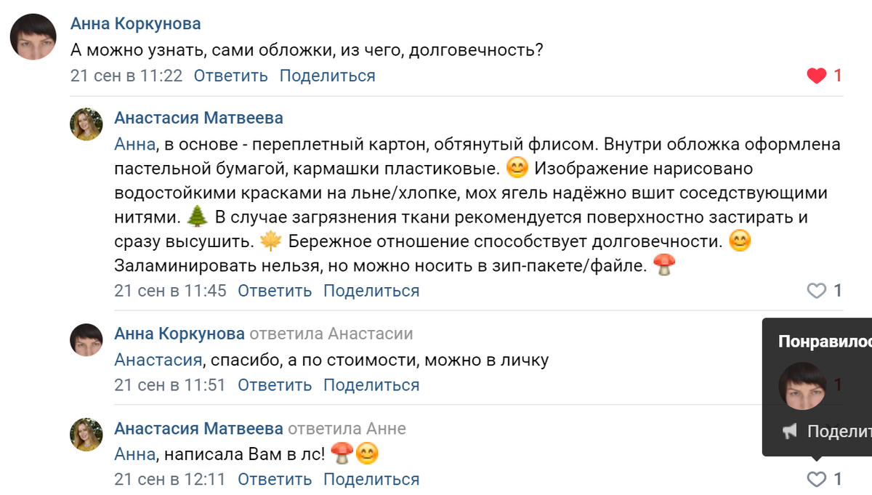Screen dimensions: 872x495
Task: Unlike Anna Korkunova's first comment red heart
Action: tap(817, 76)
